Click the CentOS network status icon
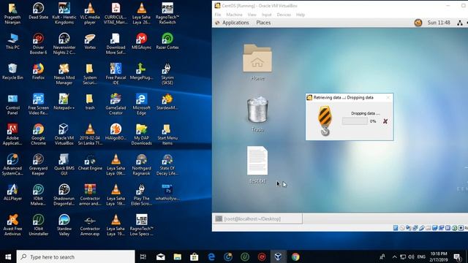The height and width of the screenshot is (263, 468). 460,23
